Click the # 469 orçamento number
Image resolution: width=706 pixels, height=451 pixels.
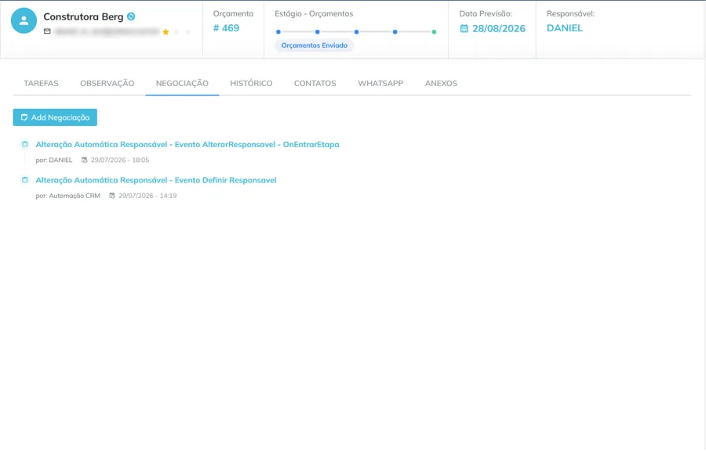coord(226,28)
